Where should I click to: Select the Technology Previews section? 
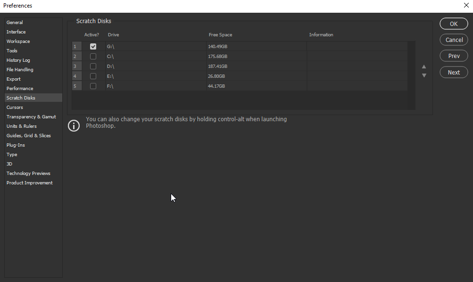click(x=28, y=173)
